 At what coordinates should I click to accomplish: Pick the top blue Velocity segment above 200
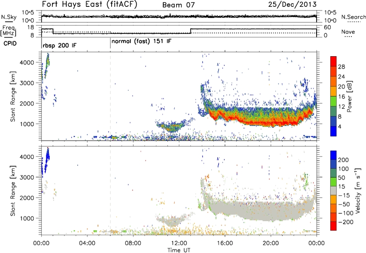click(x=334, y=155)
